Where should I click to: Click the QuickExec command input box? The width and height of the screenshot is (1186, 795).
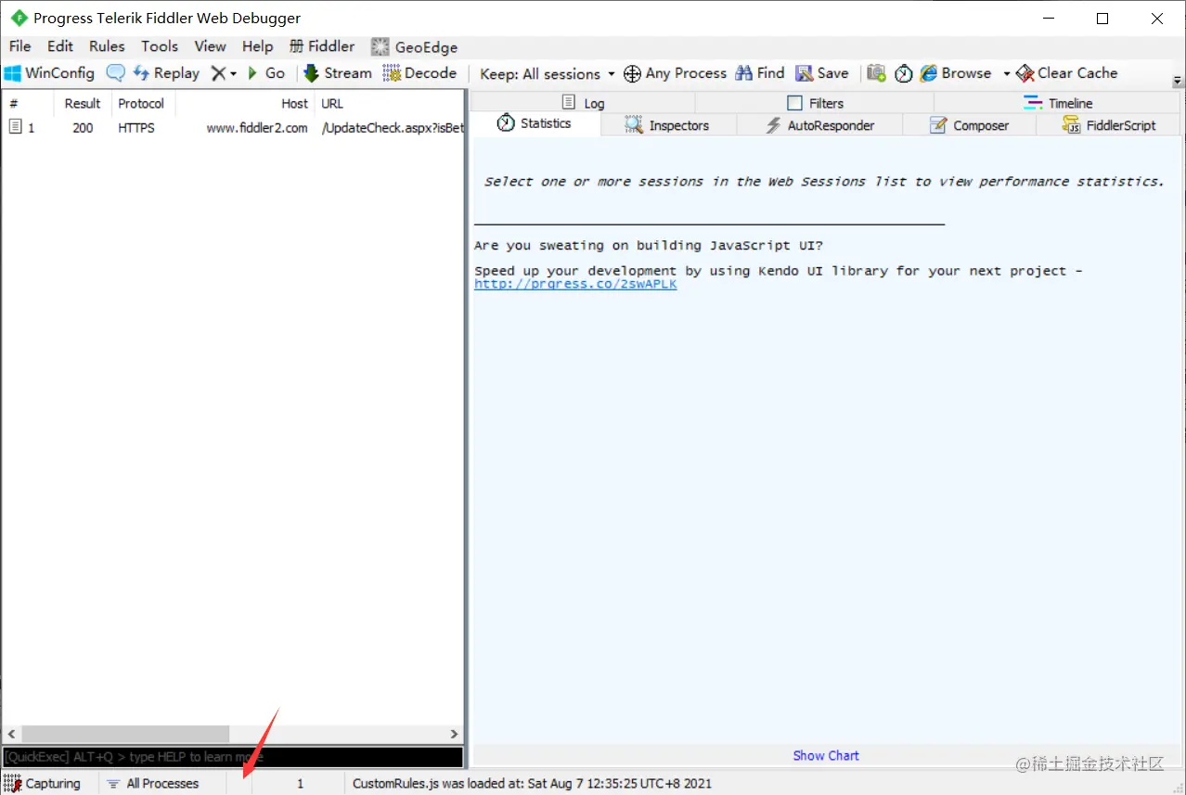tap(232, 757)
